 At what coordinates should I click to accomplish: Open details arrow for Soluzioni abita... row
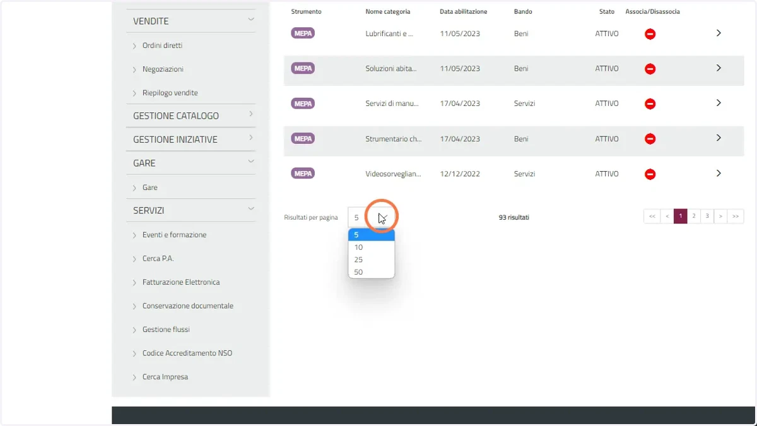(719, 68)
